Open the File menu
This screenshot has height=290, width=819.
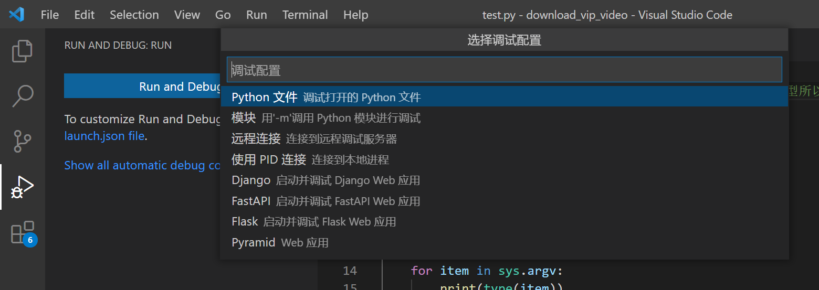pos(50,15)
